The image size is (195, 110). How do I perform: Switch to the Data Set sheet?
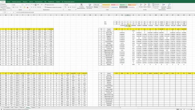coord(22,107)
